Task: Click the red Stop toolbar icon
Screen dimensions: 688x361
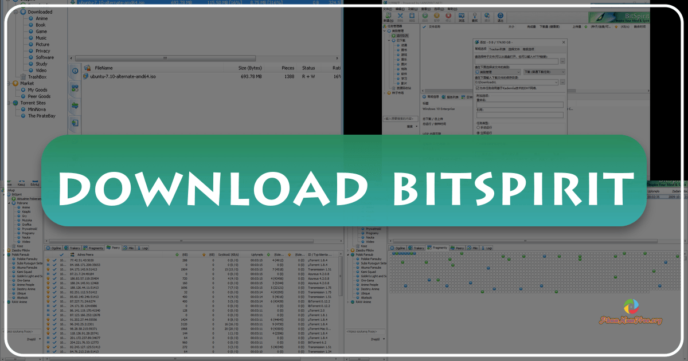Action: pyautogui.click(x=447, y=17)
